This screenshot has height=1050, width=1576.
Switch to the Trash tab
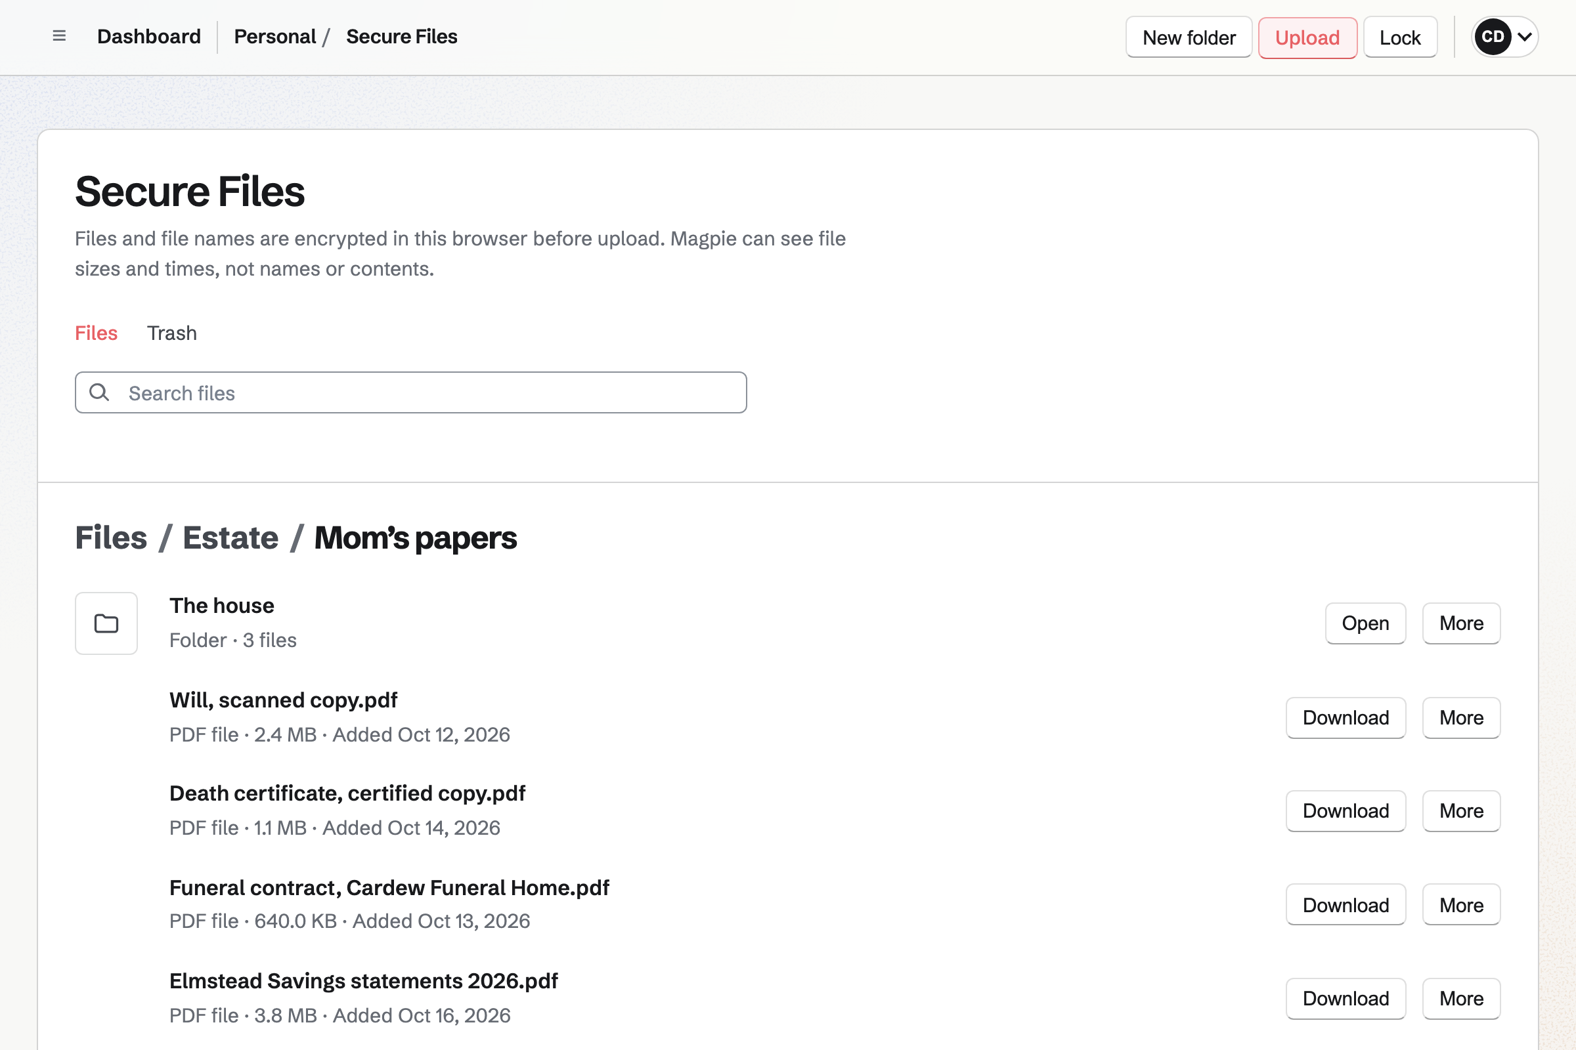171,333
